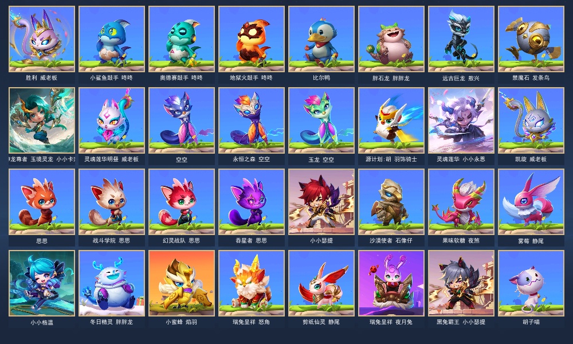The width and height of the screenshot is (573, 344).
Task: Select the 战斗学院 思思 fox icon
Action: point(112,202)
